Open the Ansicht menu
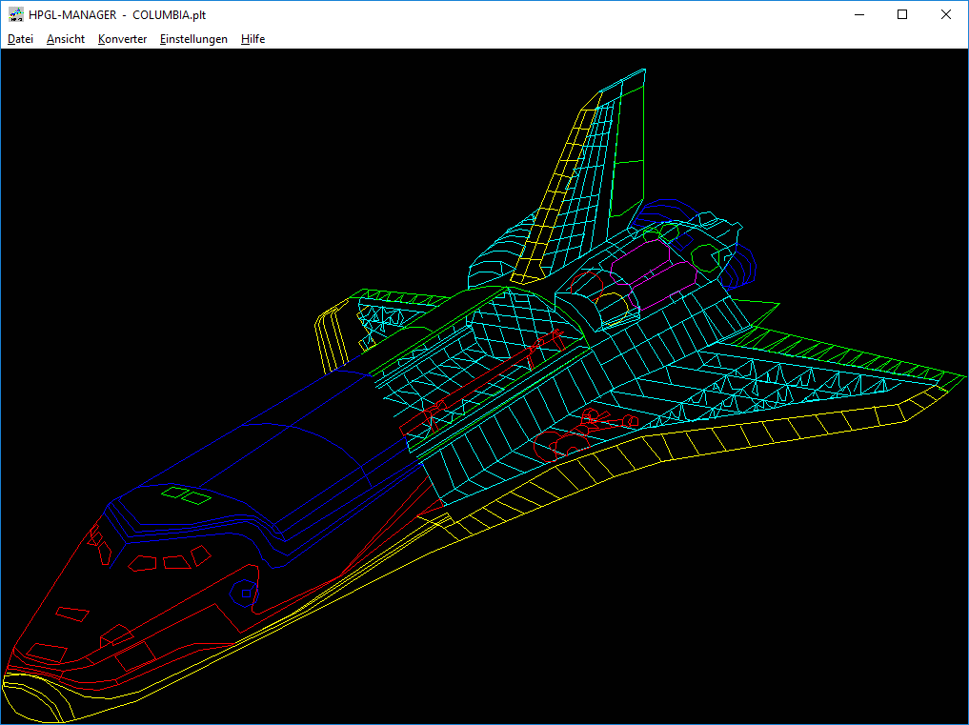This screenshot has width=969, height=725. 66,39
